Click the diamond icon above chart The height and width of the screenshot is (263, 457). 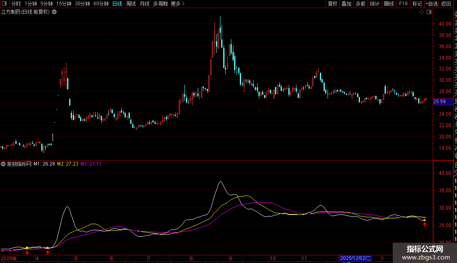[421, 12]
